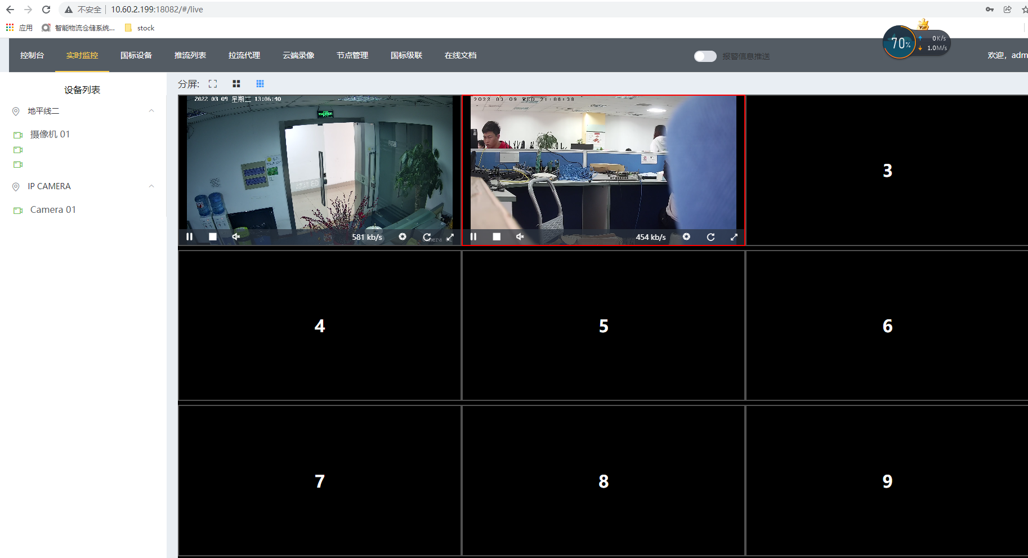Open the 在线文档 online documentation
The image size is (1028, 558).
click(460, 55)
